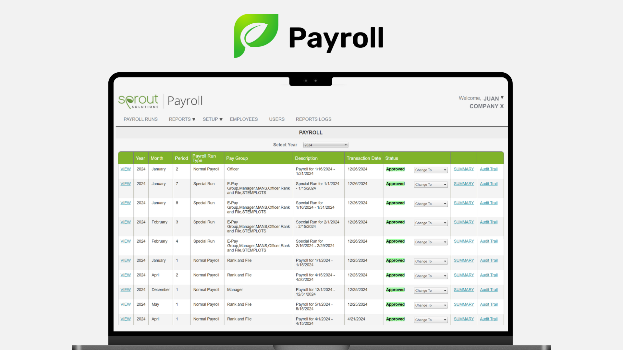The width and height of the screenshot is (623, 350).
Task: Open the Select Year dropdown
Action: pos(325,145)
